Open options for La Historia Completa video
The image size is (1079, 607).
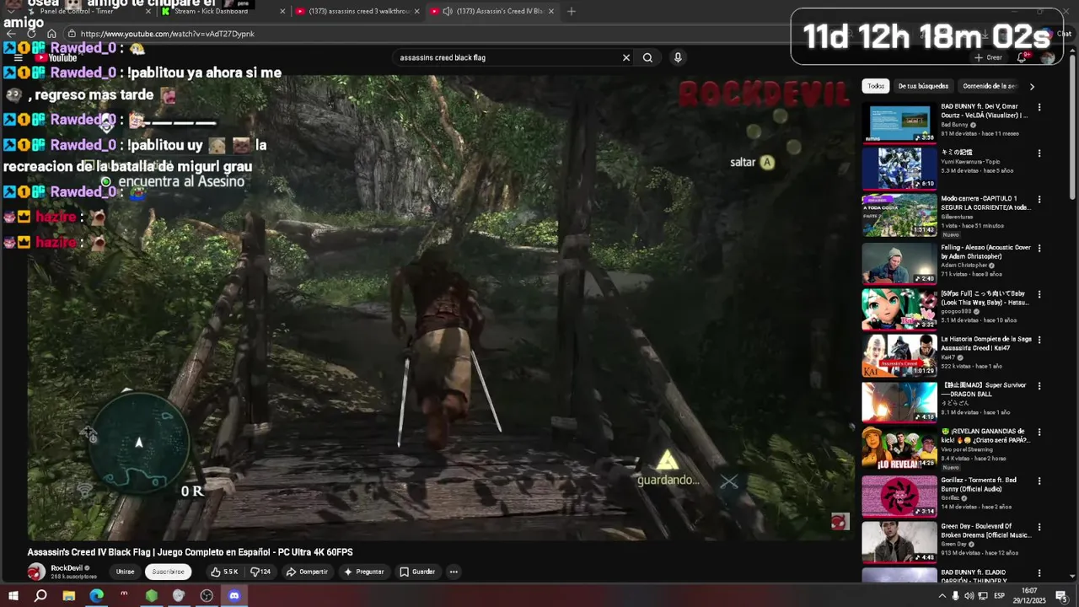pyautogui.click(x=1039, y=340)
